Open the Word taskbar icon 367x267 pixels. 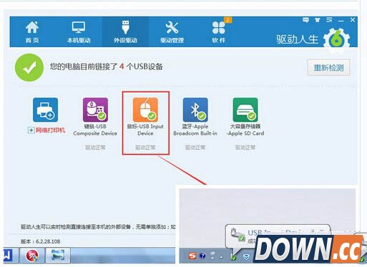tap(9, 256)
